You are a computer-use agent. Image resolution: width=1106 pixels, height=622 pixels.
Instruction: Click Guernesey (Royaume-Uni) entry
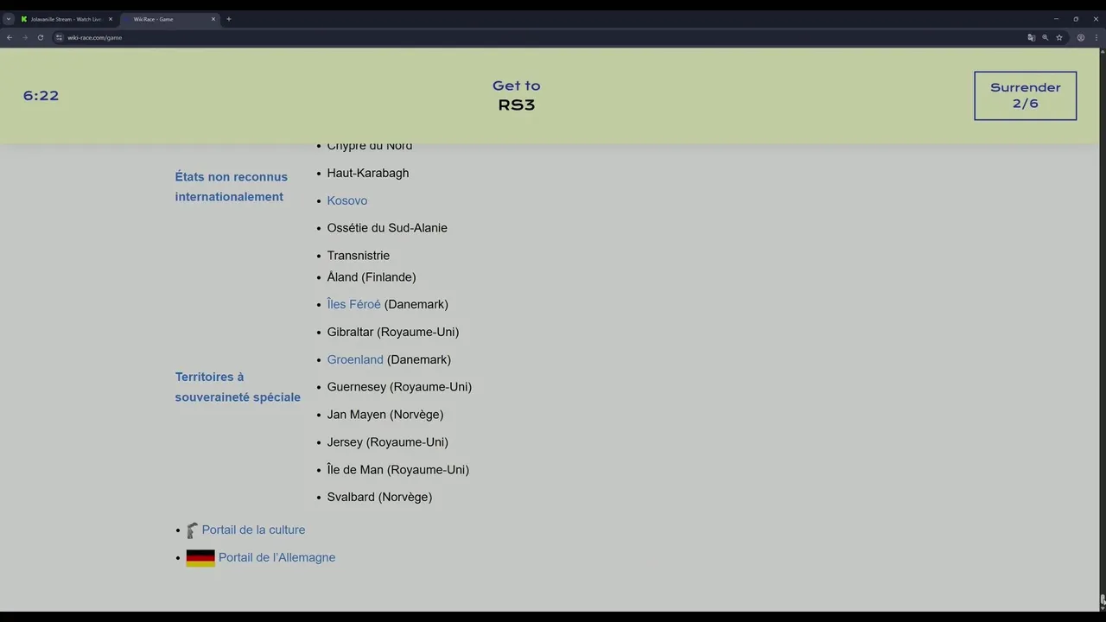pyautogui.click(x=399, y=387)
